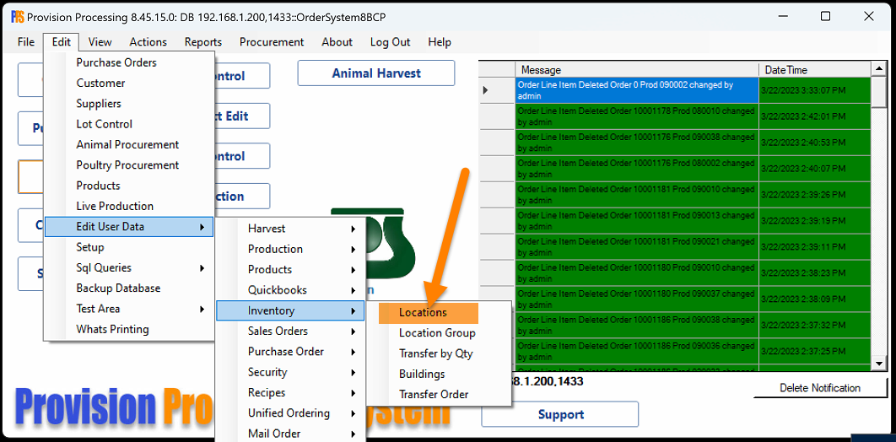The width and height of the screenshot is (896, 442).
Task: Click the DateTime column header
Action: pyautogui.click(x=814, y=70)
